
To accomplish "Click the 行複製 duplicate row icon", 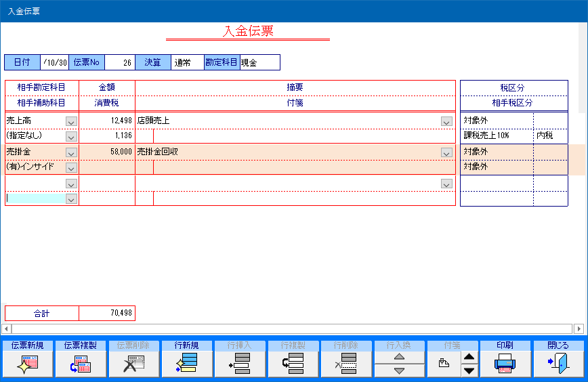I will tap(293, 363).
